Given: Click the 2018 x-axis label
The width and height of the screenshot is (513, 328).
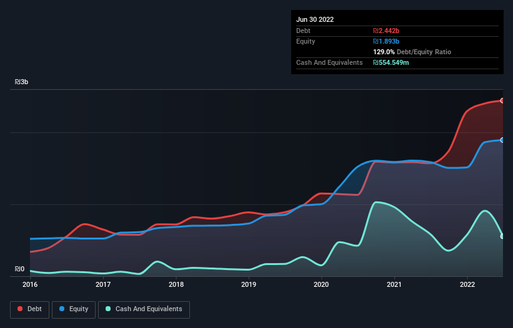Looking at the screenshot, I should click(176, 284).
